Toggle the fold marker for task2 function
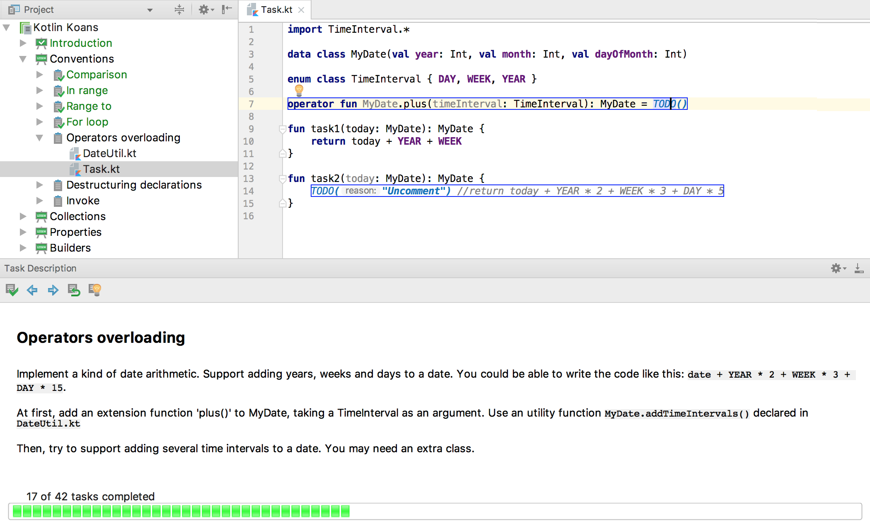Screen dimensions: 870x531 [x=283, y=179]
